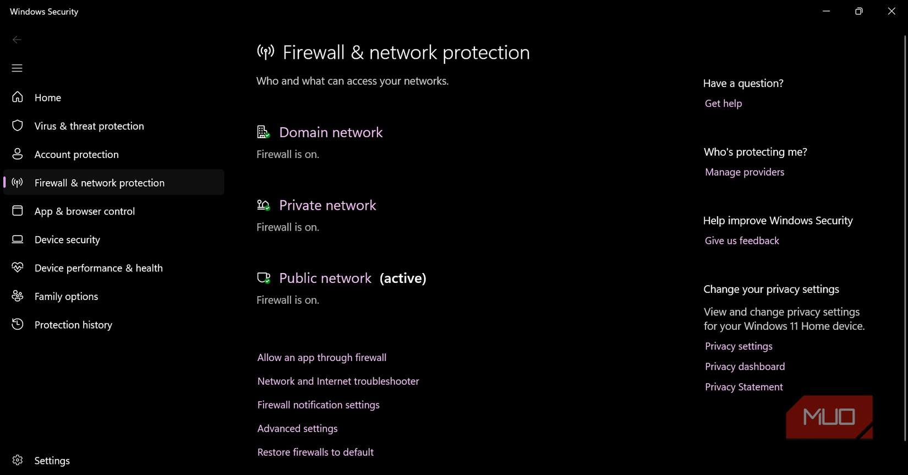Screen dimensions: 908x475
Task: Select the Family options icon
Action: point(17,296)
